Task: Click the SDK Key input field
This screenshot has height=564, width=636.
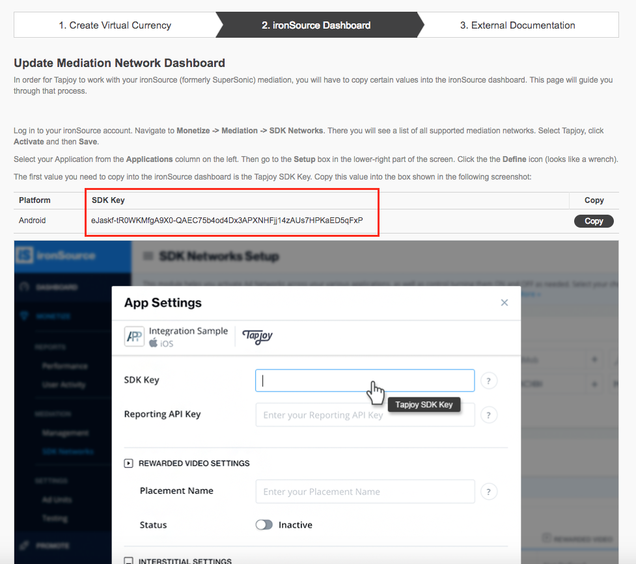Action: [365, 381]
